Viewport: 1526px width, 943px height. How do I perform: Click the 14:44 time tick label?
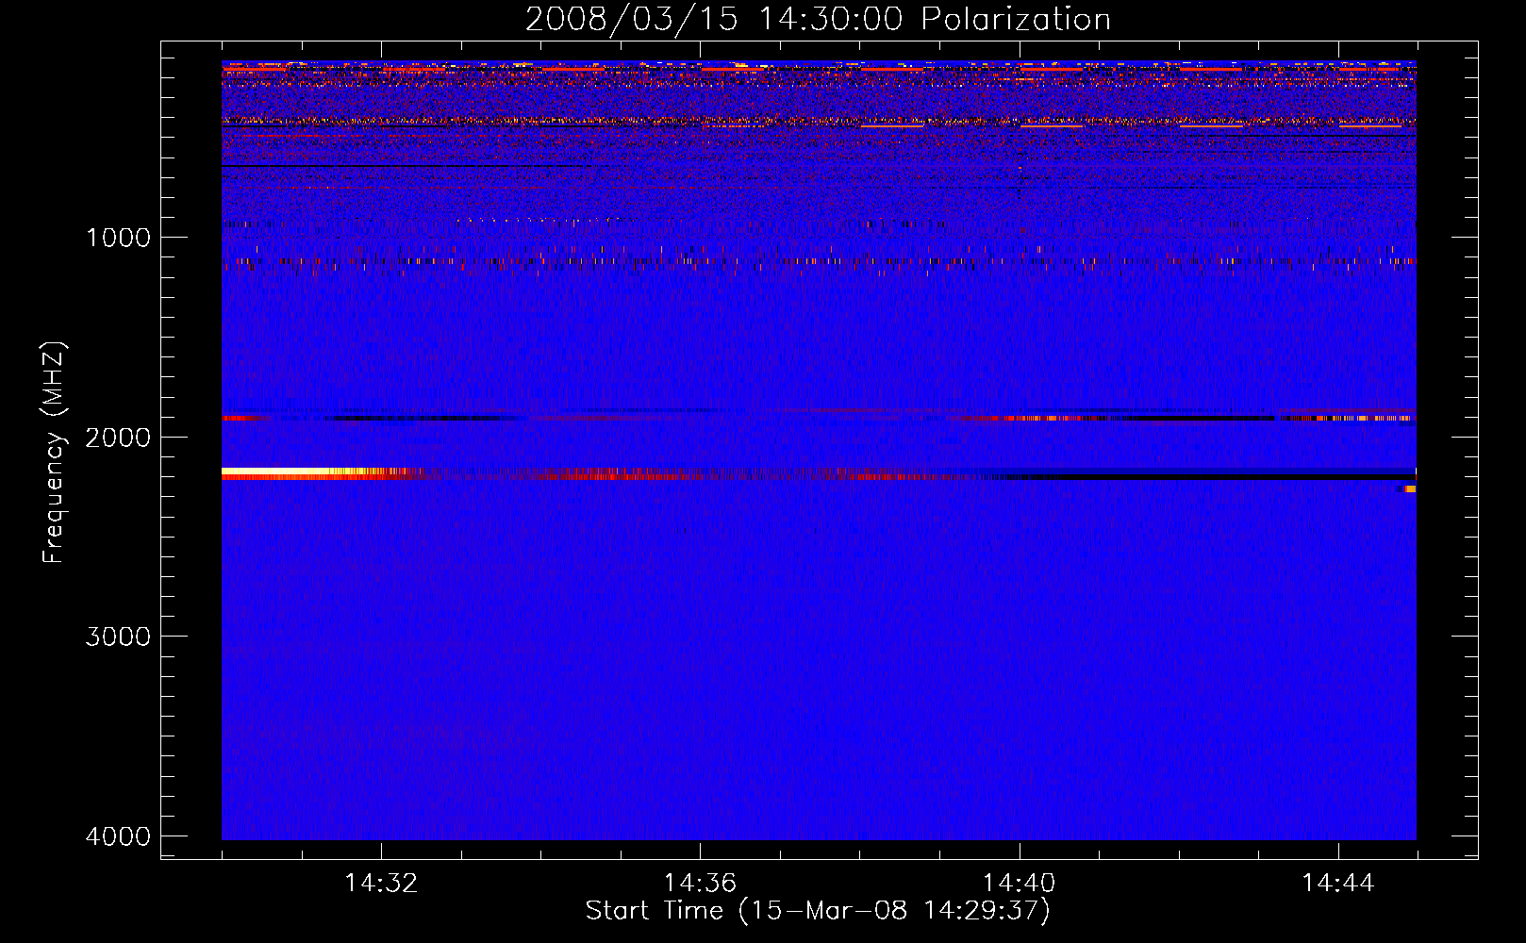tap(1337, 884)
